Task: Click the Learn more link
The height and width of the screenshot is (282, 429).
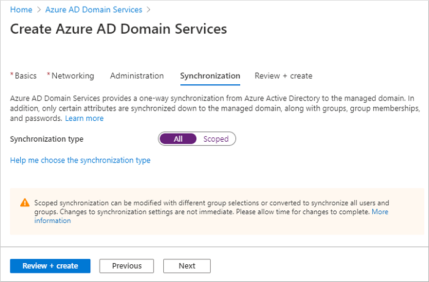Action: coord(84,118)
